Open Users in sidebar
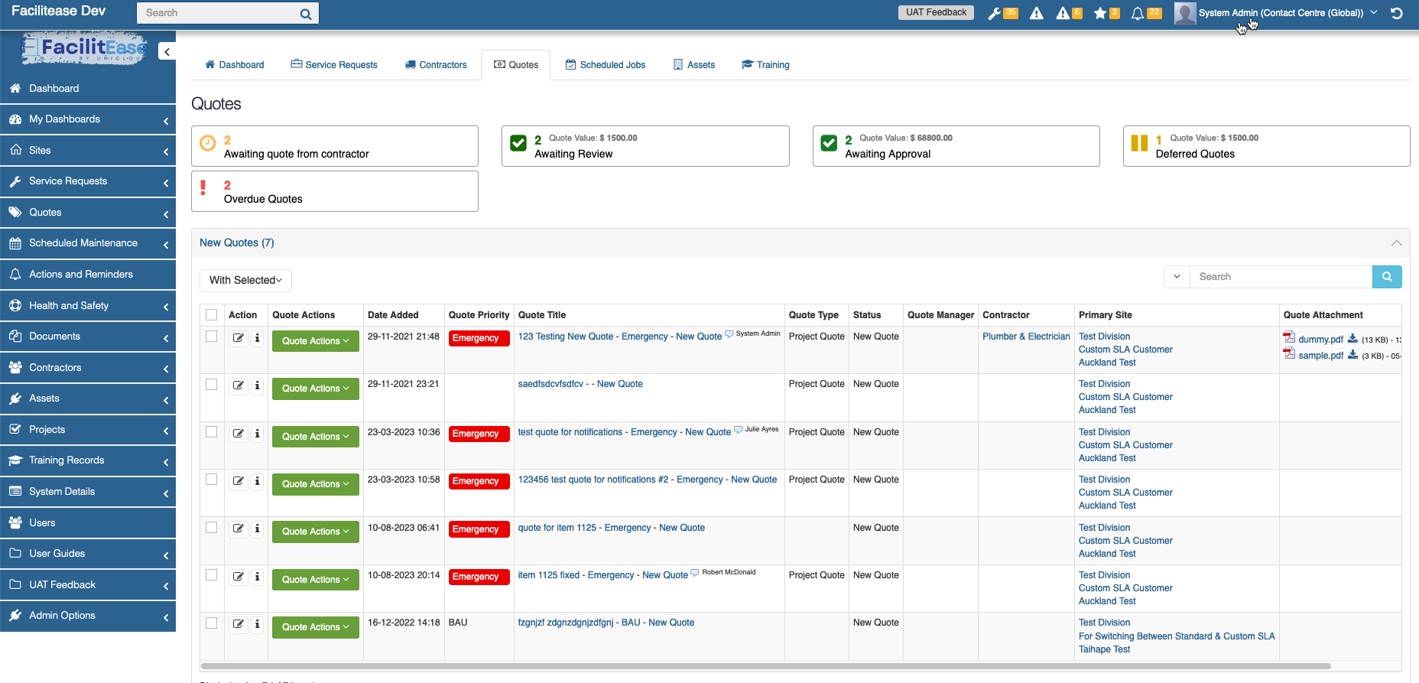Image resolution: width=1419 pixels, height=683 pixels. [x=88, y=522]
